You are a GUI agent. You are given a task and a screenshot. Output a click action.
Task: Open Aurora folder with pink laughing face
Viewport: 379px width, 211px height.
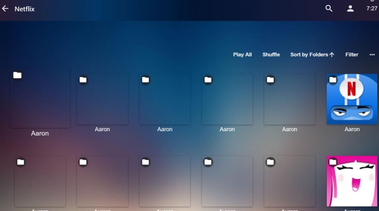352,181
